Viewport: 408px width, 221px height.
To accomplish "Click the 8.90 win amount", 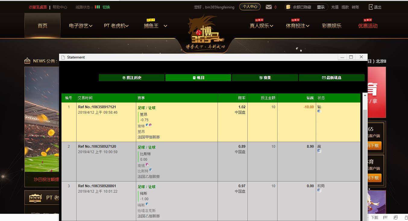I will click(x=310, y=147).
